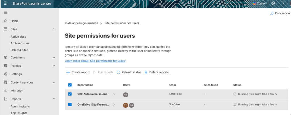Click the run arrow beside SPO Site Permissions

pyautogui.click(x=113, y=94)
